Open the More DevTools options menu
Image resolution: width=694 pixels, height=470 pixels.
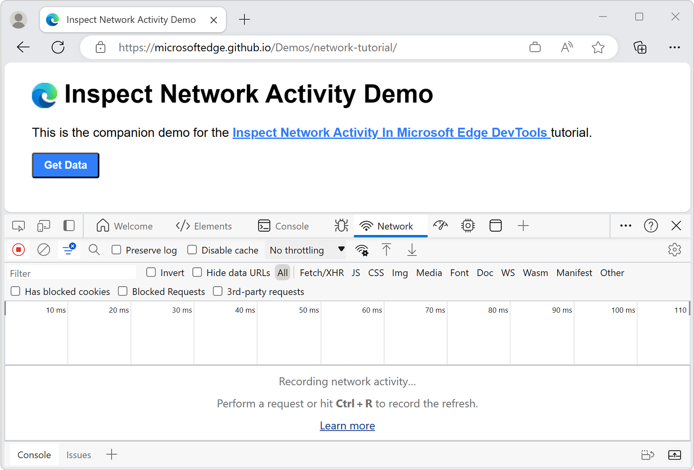point(625,226)
